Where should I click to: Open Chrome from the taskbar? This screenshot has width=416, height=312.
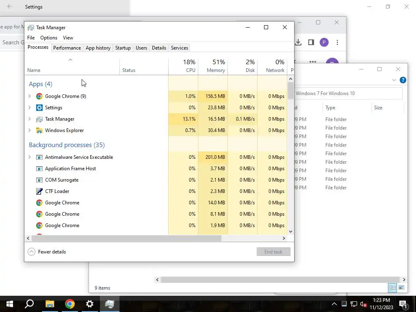coord(70,304)
